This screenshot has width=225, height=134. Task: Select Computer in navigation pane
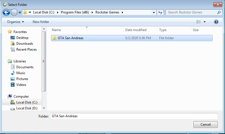pyautogui.click(x=21, y=97)
